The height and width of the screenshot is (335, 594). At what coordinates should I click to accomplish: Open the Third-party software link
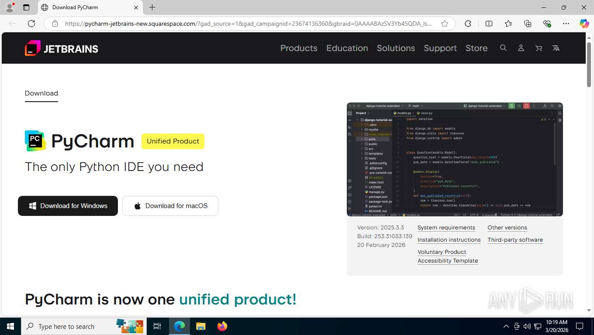pyautogui.click(x=515, y=240)
